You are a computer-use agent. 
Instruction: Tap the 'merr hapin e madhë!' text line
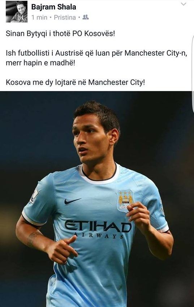(40, 63)
